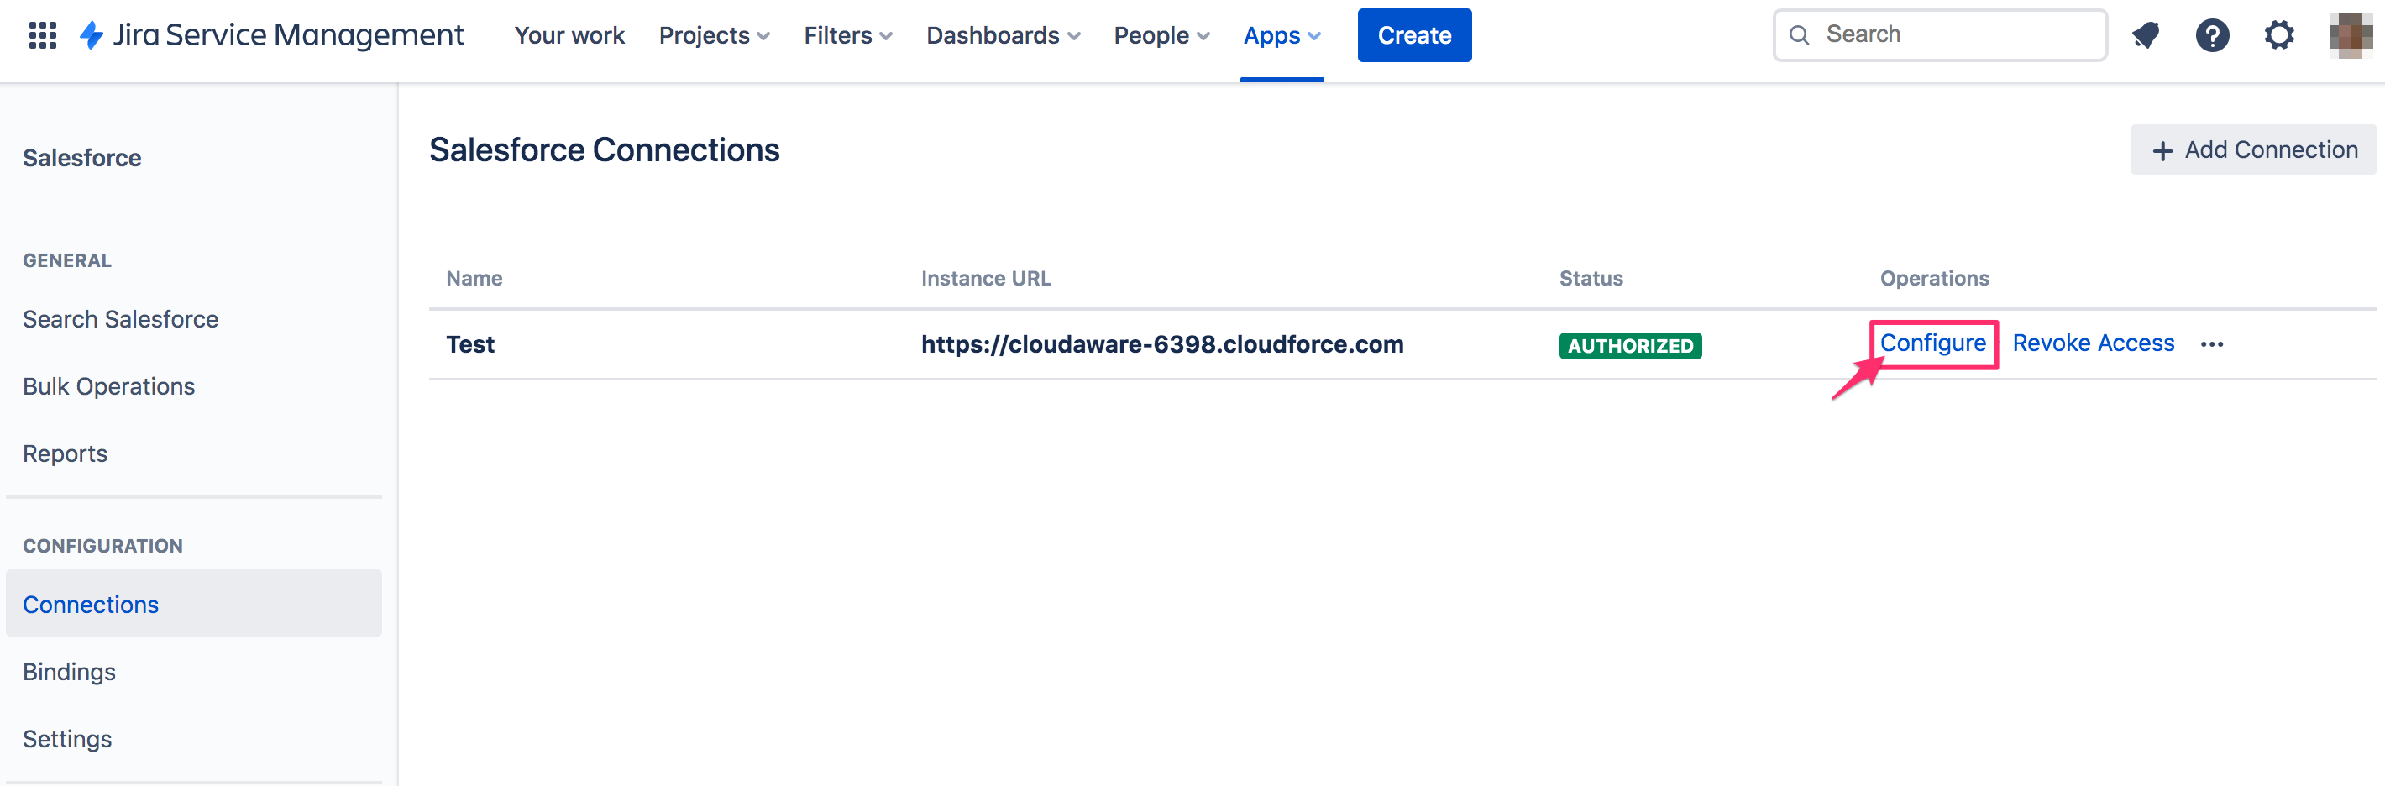Open more actions ellipsis for Test connection

click(2212, 344)
